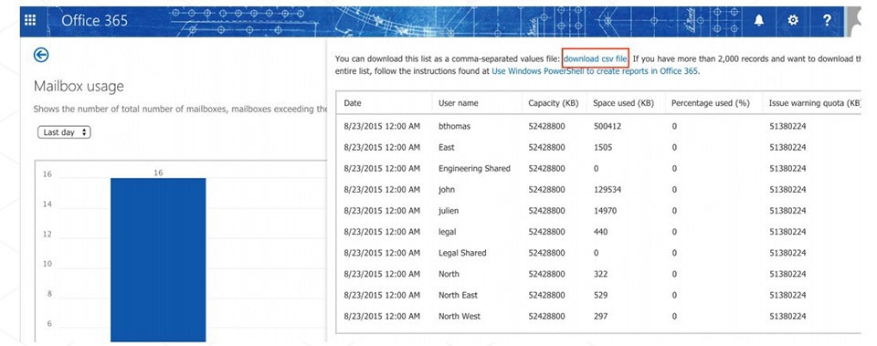The width and height of the screenshot is (877, 346).
Task: Open the help question mark
Action: pos(827,21)
